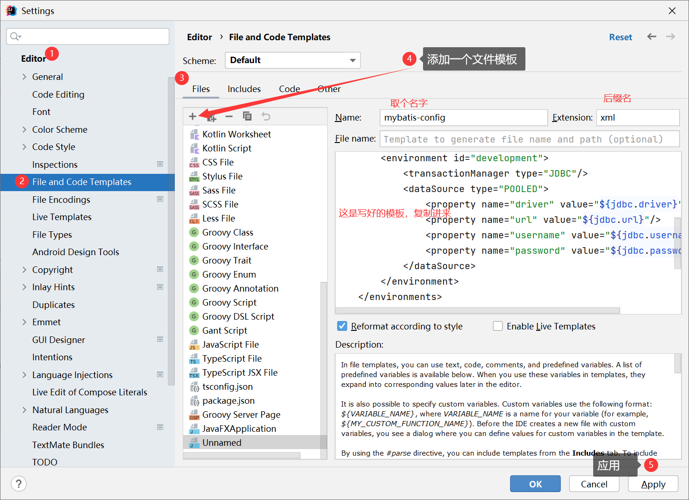
Task: Click the Revert template arrow icon
Action: point(266,116)
